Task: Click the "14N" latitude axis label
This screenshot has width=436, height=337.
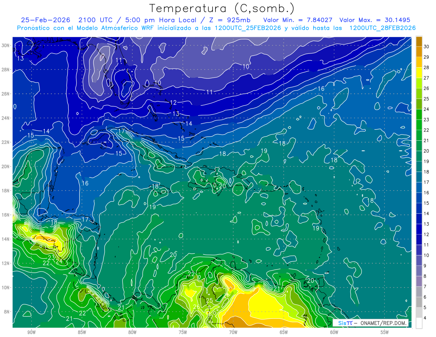Action: click(6, 239)
